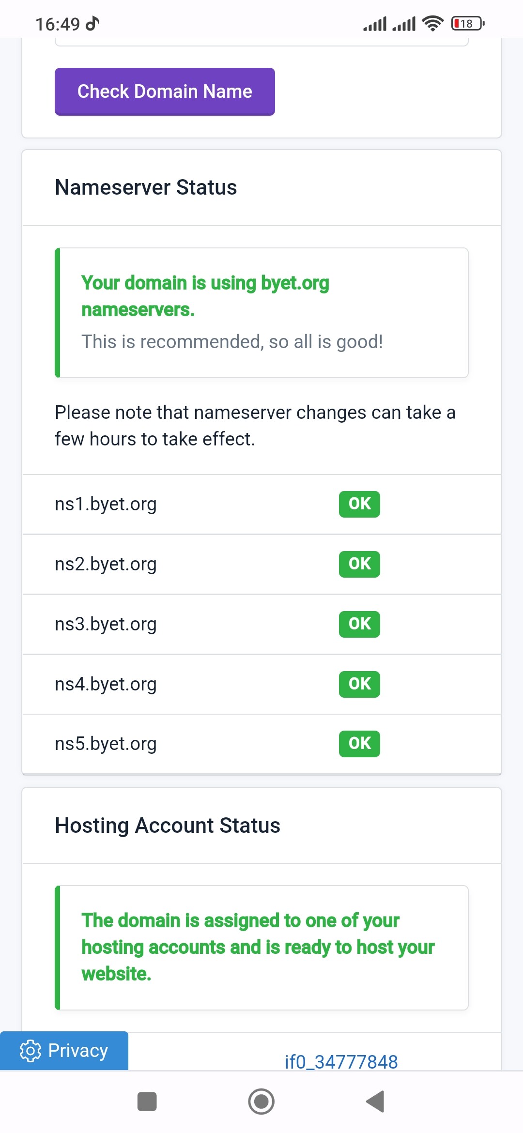Click the OK badge for ns2.byet.org
The width and height of the screenshot is (523, 1133).
[359, 564]
